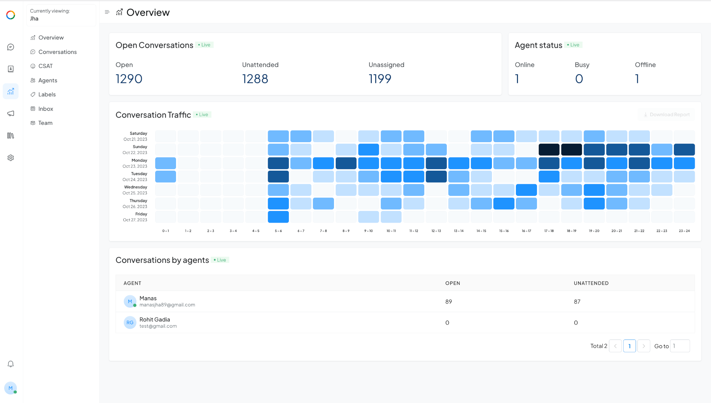The image size is (711, 403).
Task: Open the Contacts icon in left rail
Action: click(11, 69)
